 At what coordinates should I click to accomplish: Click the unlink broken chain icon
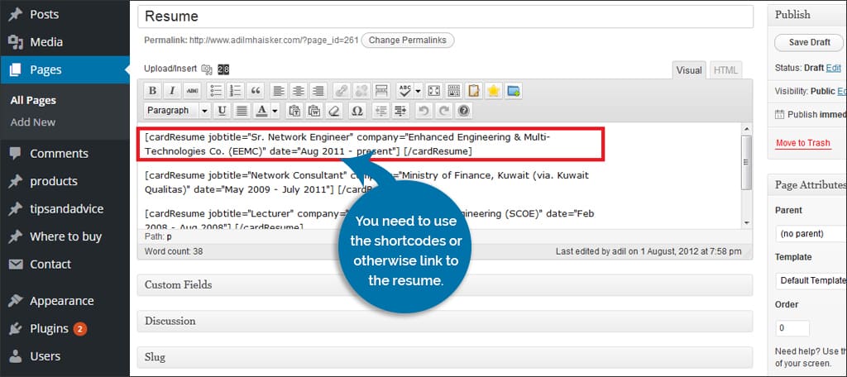pos(361,91)
